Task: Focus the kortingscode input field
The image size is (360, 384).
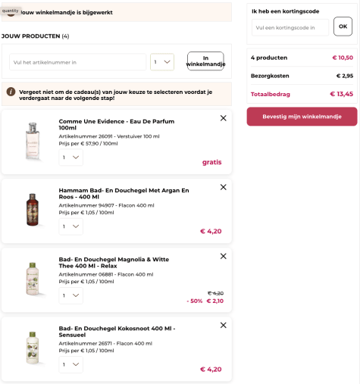Action: (290, 27)
